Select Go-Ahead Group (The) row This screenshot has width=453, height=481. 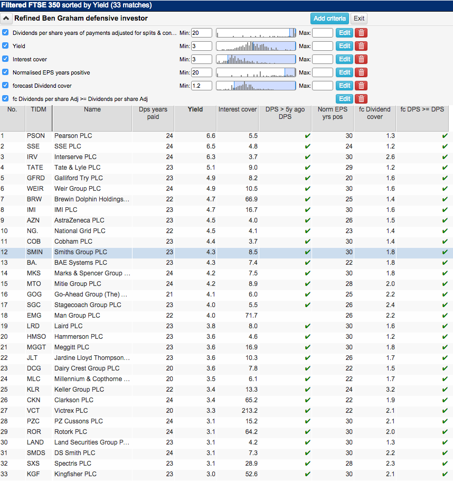point(227,294)
